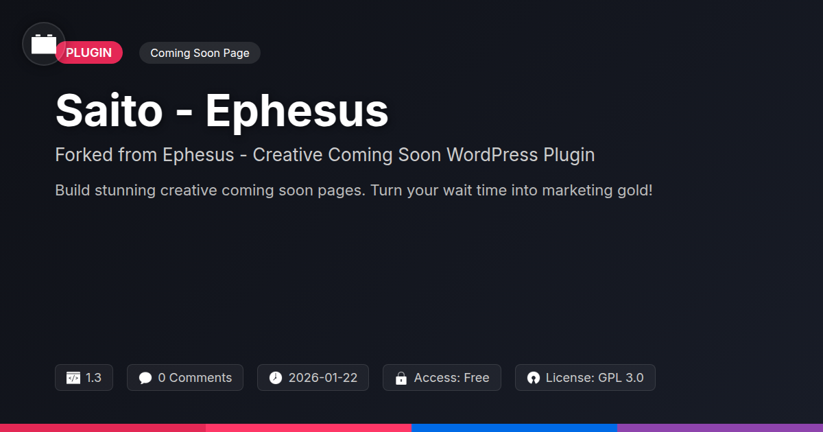Select the red PLUGIN badge

coord(88,53)
